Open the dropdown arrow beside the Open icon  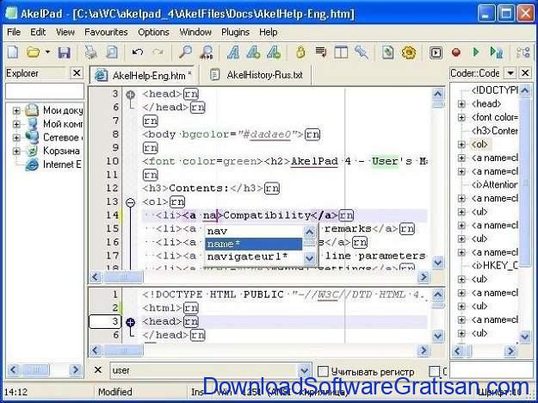[47, 53]
